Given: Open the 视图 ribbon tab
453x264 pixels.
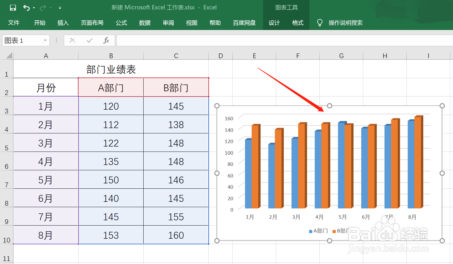Looking at the screenshot, I should (x=191, y=23).
